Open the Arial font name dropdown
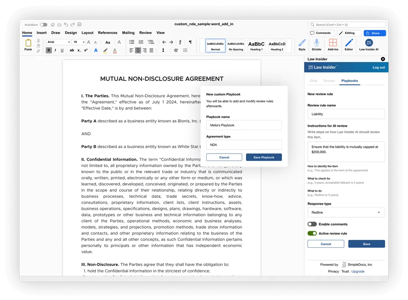 (x=58, y=42)
